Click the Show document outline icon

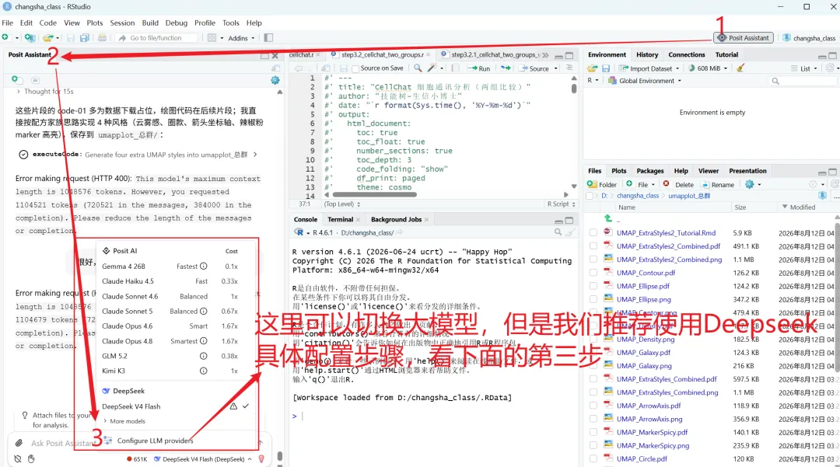[x=569, y=68]
